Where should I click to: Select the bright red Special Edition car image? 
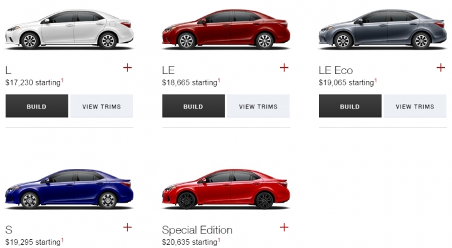[226, 189]
